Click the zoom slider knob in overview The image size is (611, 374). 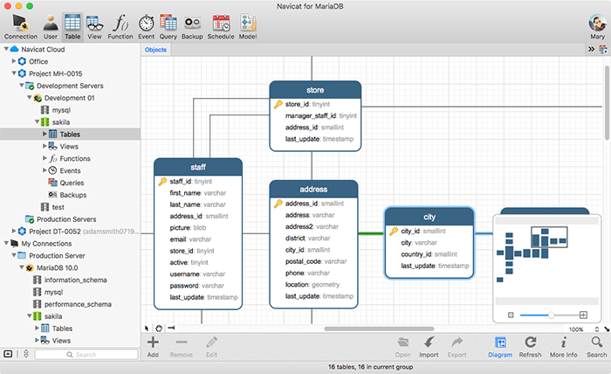(x=551, y=315)
